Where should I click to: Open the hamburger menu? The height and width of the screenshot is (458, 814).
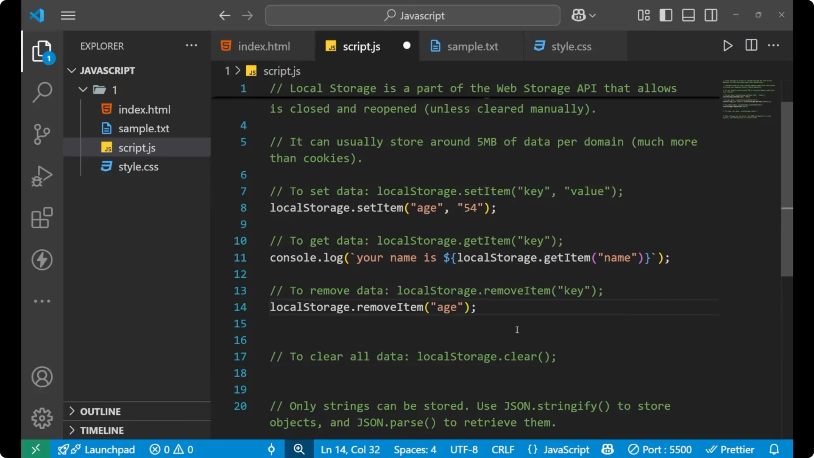coord(68,15)
